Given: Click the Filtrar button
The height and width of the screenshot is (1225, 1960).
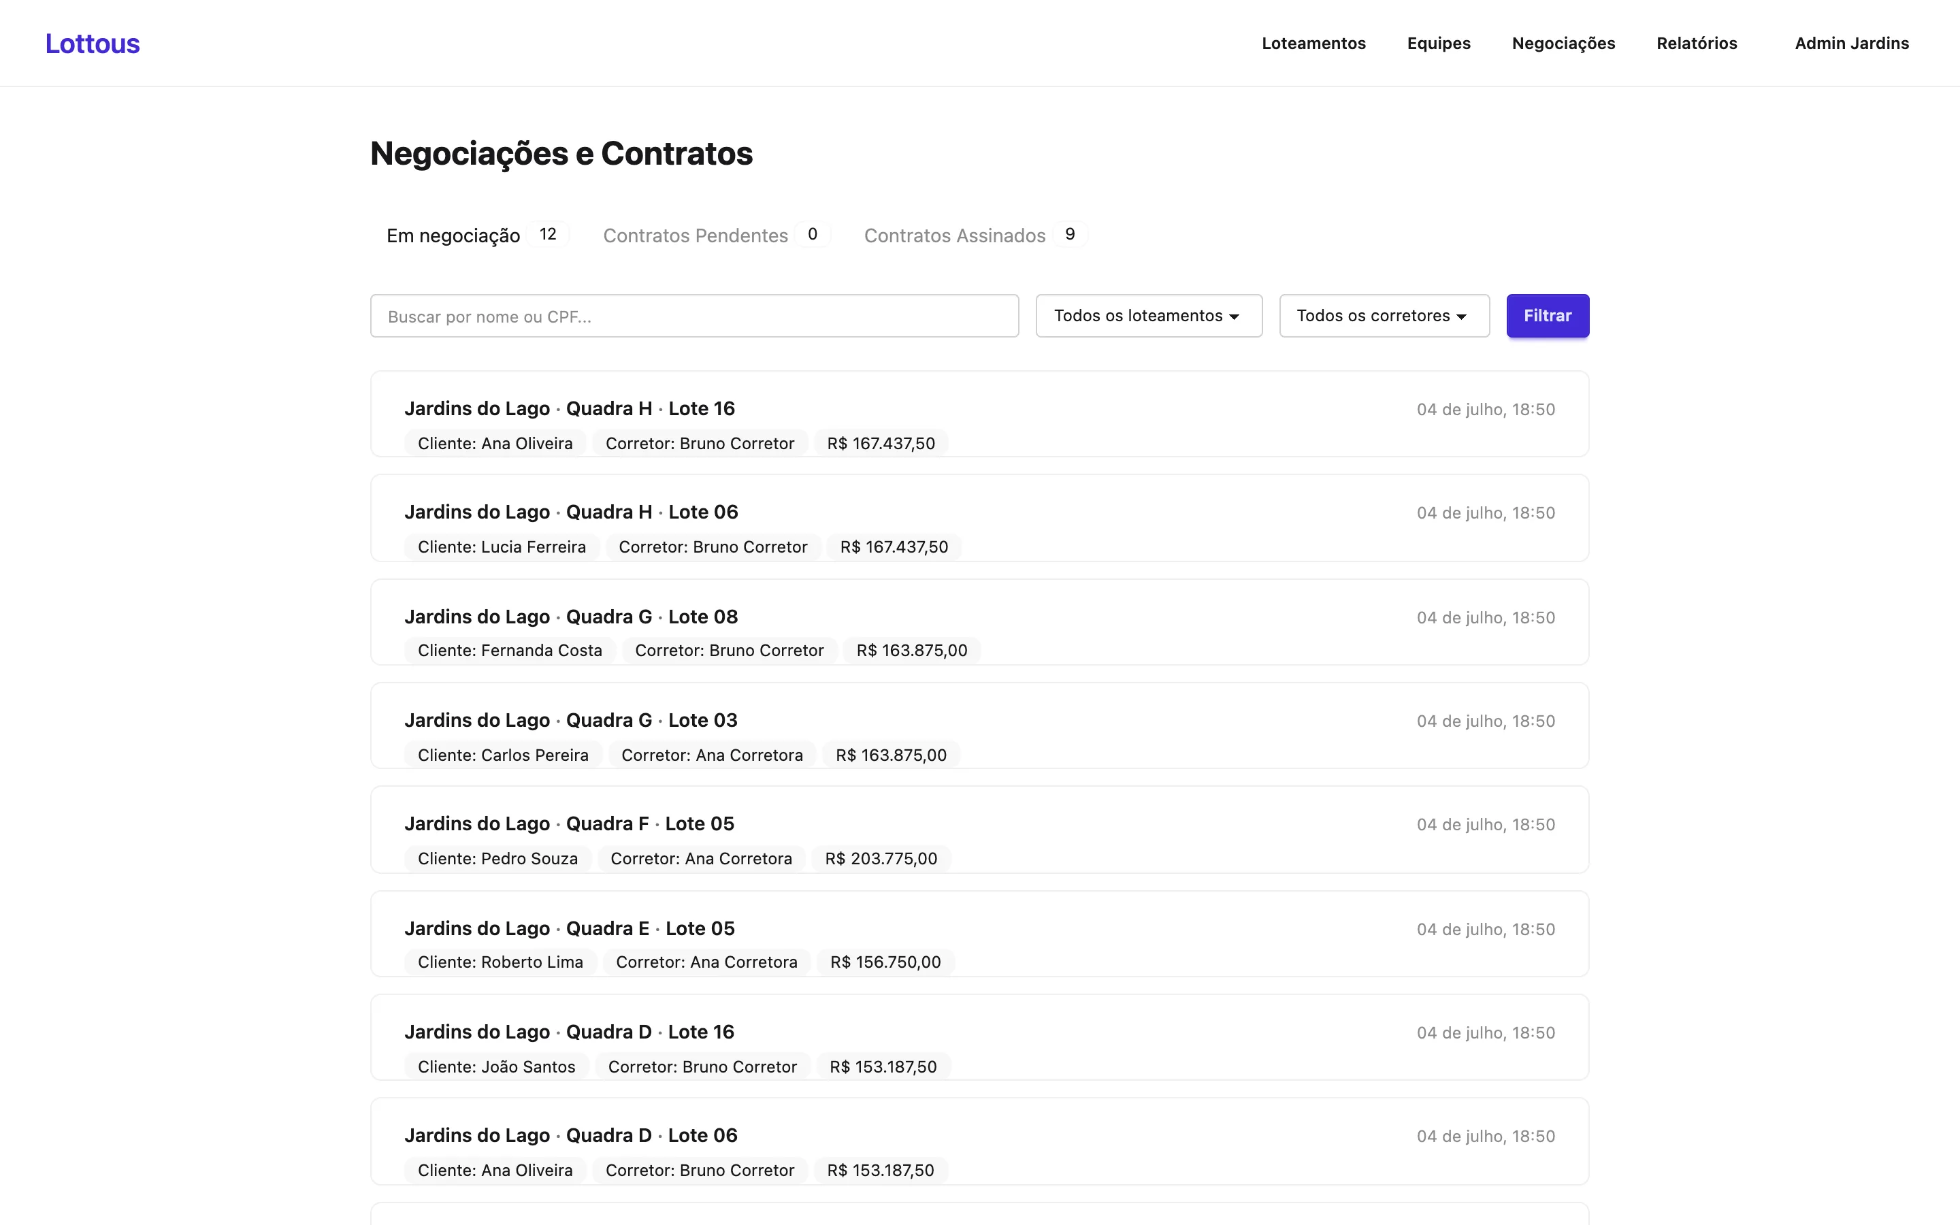Looking at the screenshot, I should 1547,316.
